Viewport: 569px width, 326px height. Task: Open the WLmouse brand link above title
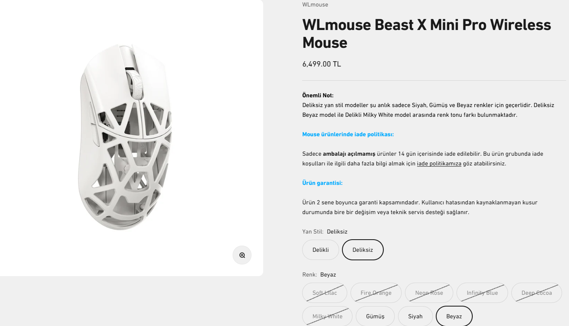coord(315,4)
